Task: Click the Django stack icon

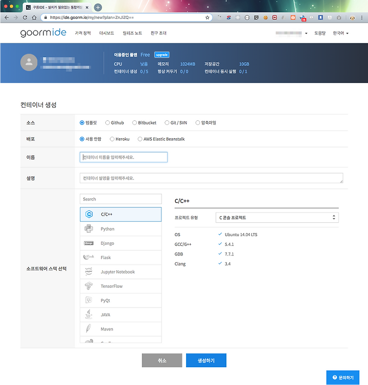Action: [88, 243]
